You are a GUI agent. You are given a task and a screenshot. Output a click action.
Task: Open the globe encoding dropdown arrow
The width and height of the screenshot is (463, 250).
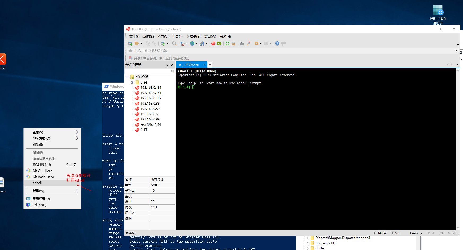196,44
